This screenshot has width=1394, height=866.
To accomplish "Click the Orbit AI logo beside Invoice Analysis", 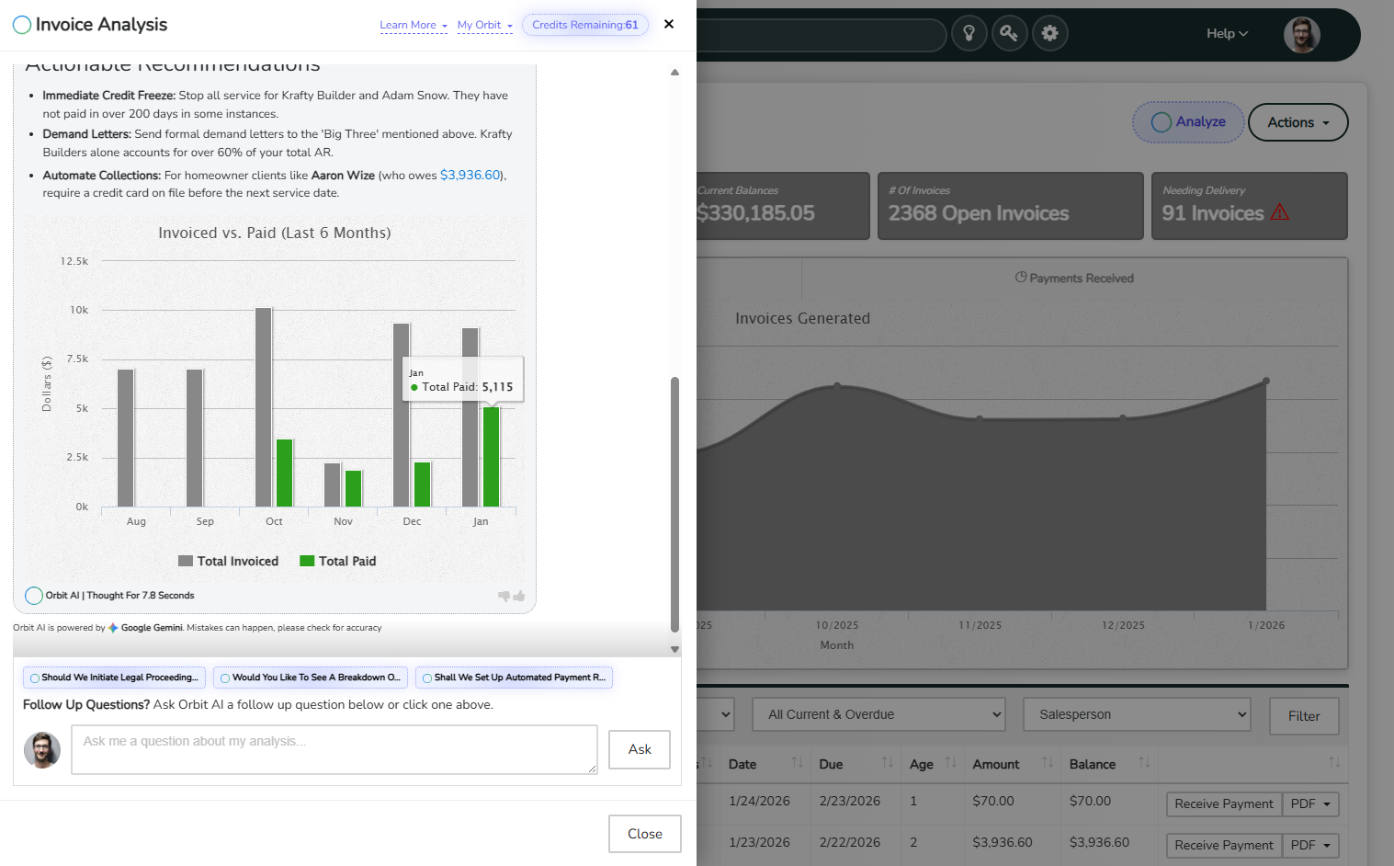I will (22, 25).
